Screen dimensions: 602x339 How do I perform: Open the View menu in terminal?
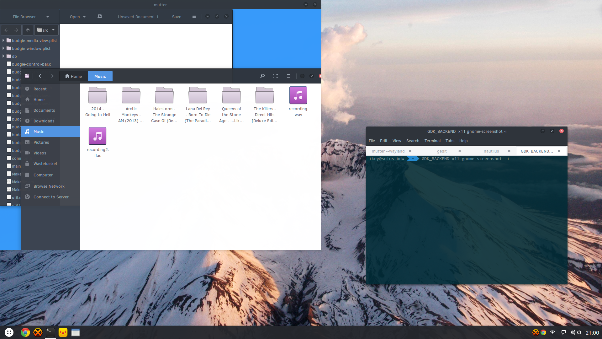pyautogui.click(x=397, y=141)
